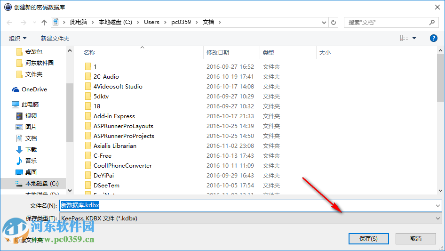Go forward with the right navigation arrow
The height and width of the screenshot is (251, 445).
(23, 23)
